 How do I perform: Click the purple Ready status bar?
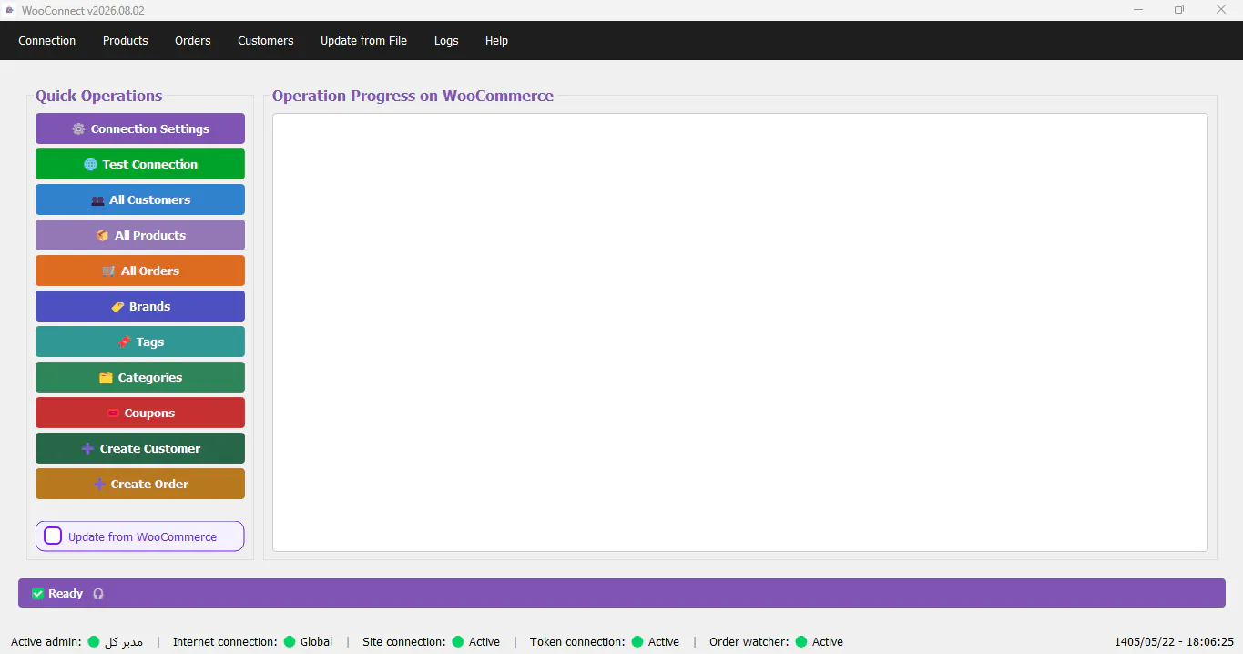tap(622, 593)
